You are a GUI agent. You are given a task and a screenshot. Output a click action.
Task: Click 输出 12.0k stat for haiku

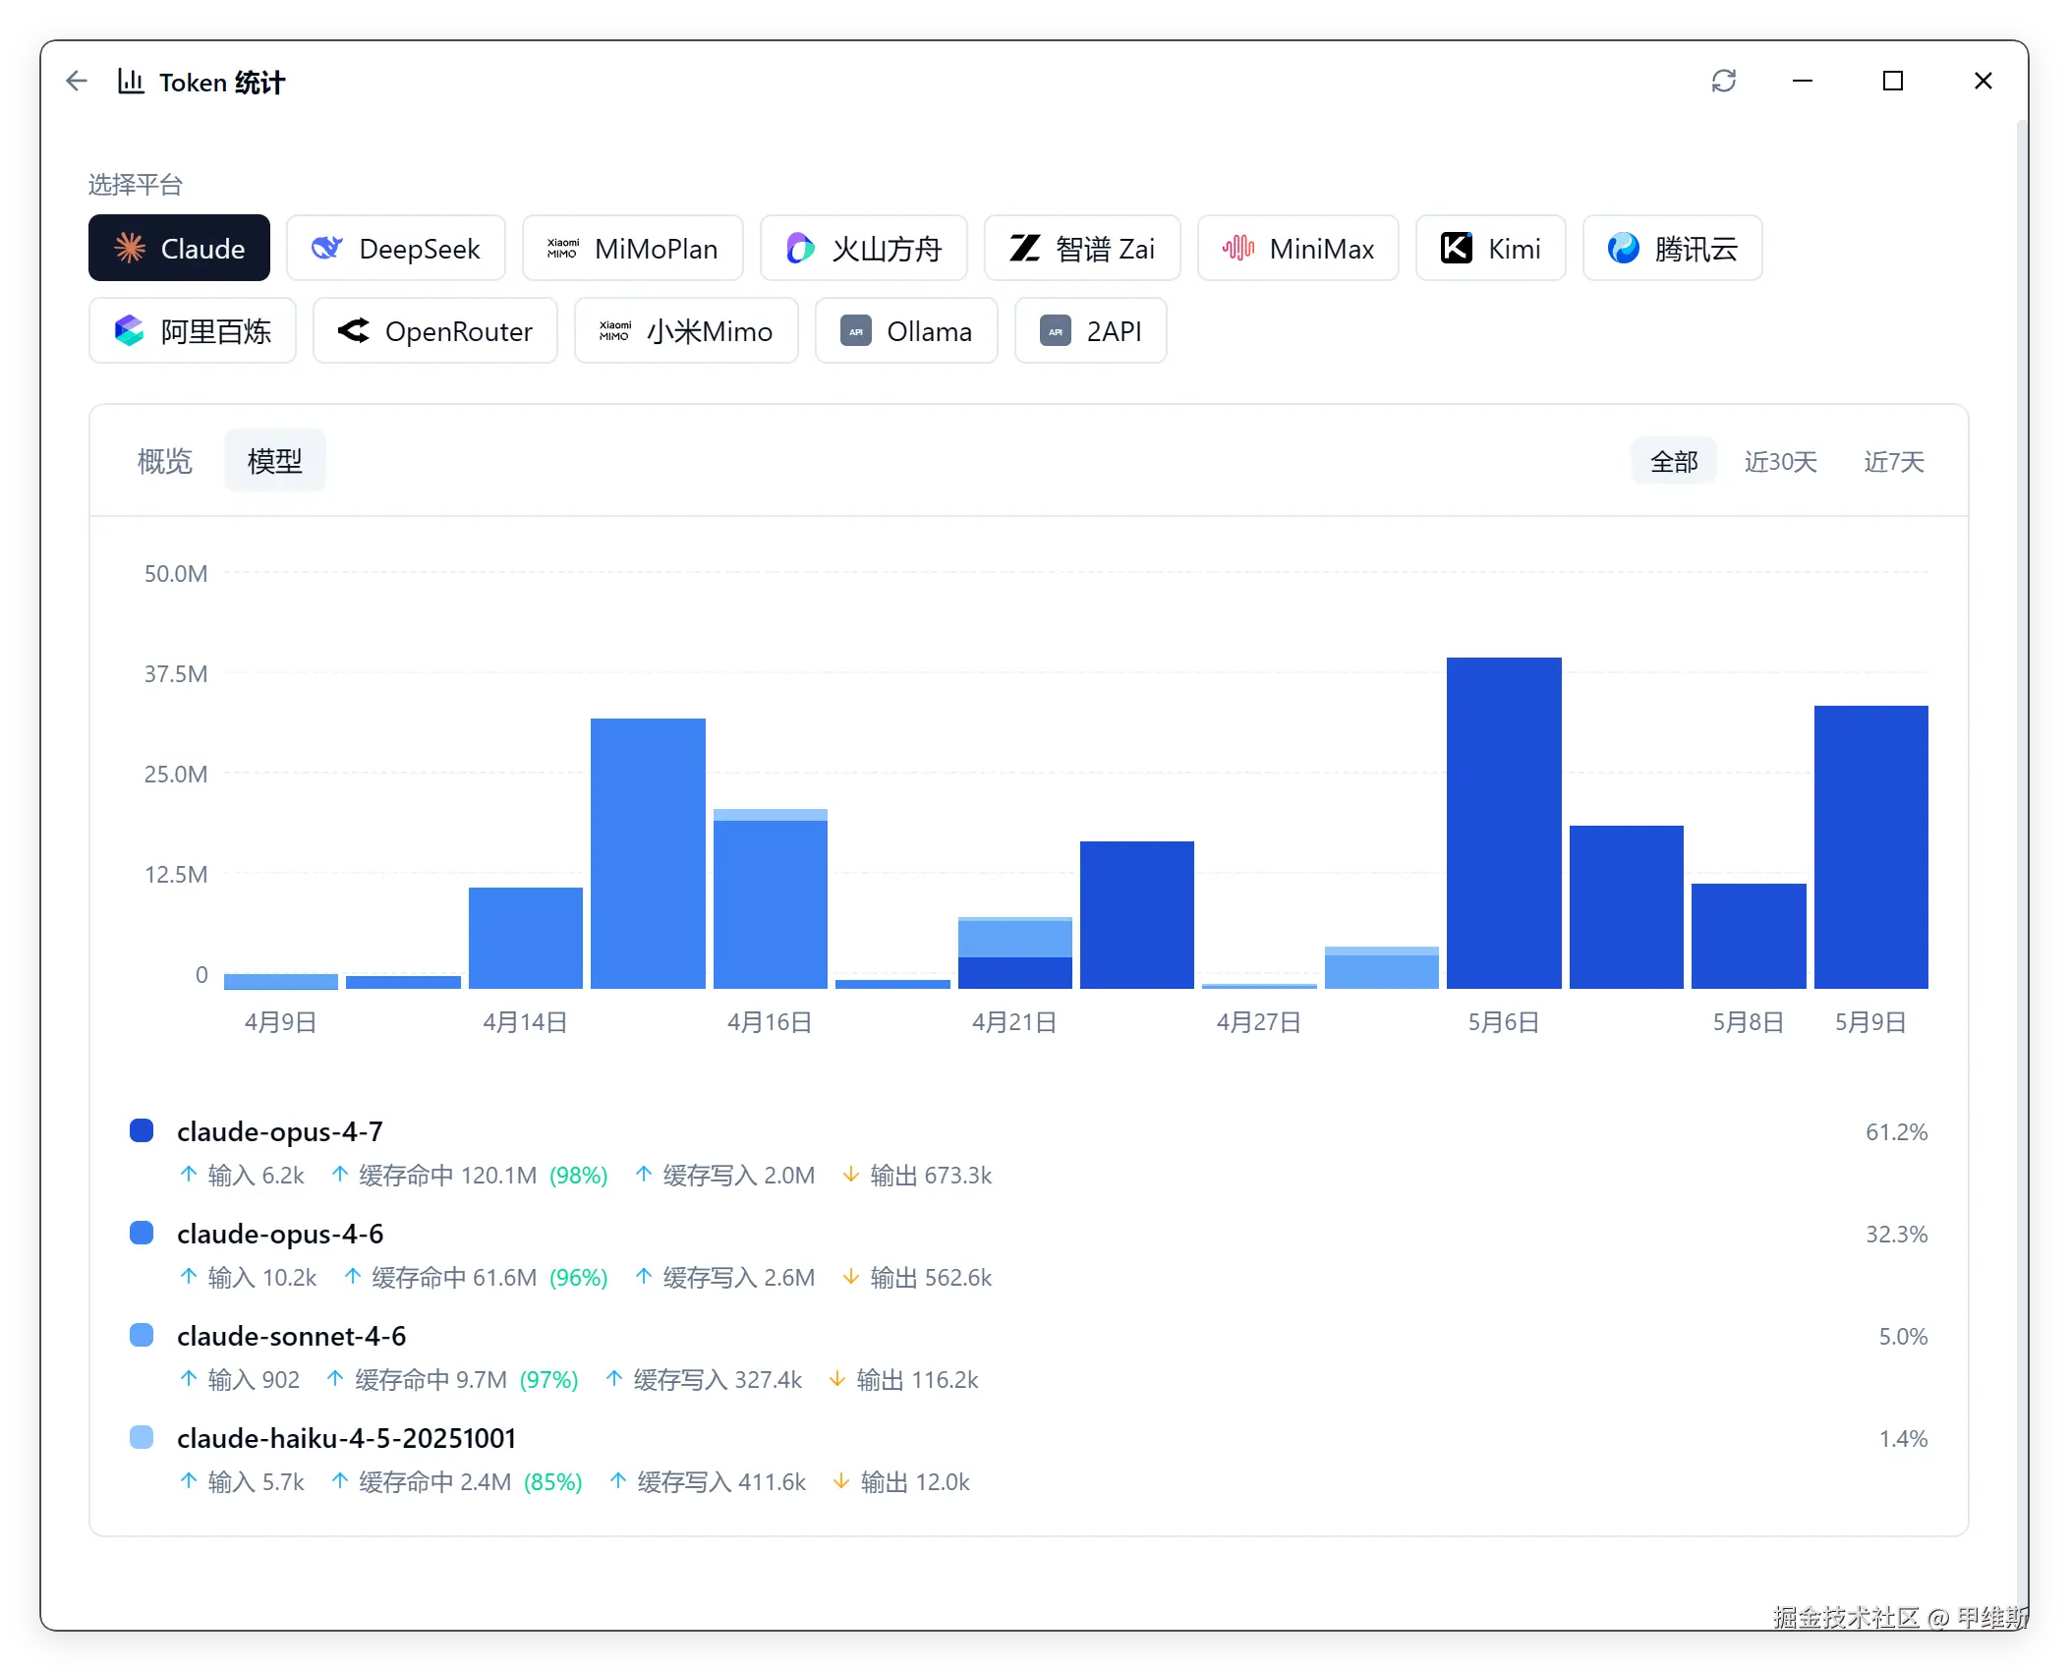(901, 1481)
